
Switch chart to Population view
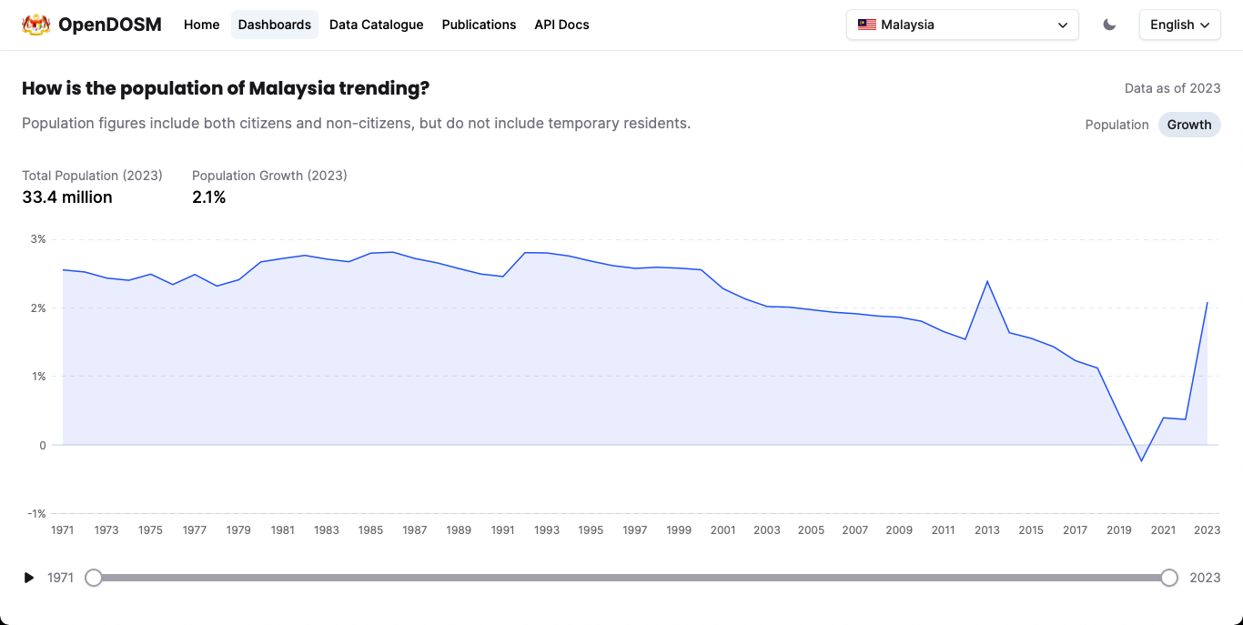pyautogui.click(x=1117, y=125)
